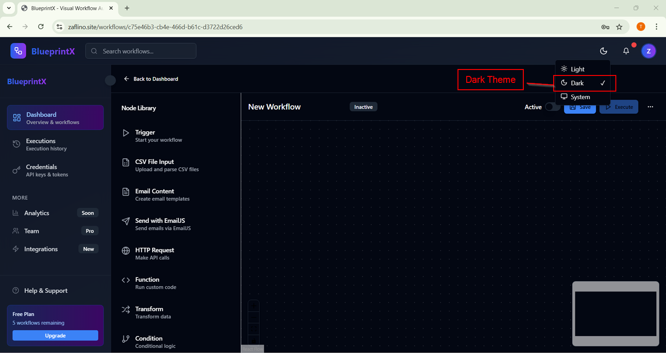Click the Save button
Screen dimensions: 666x353
(x=580, y=107)
